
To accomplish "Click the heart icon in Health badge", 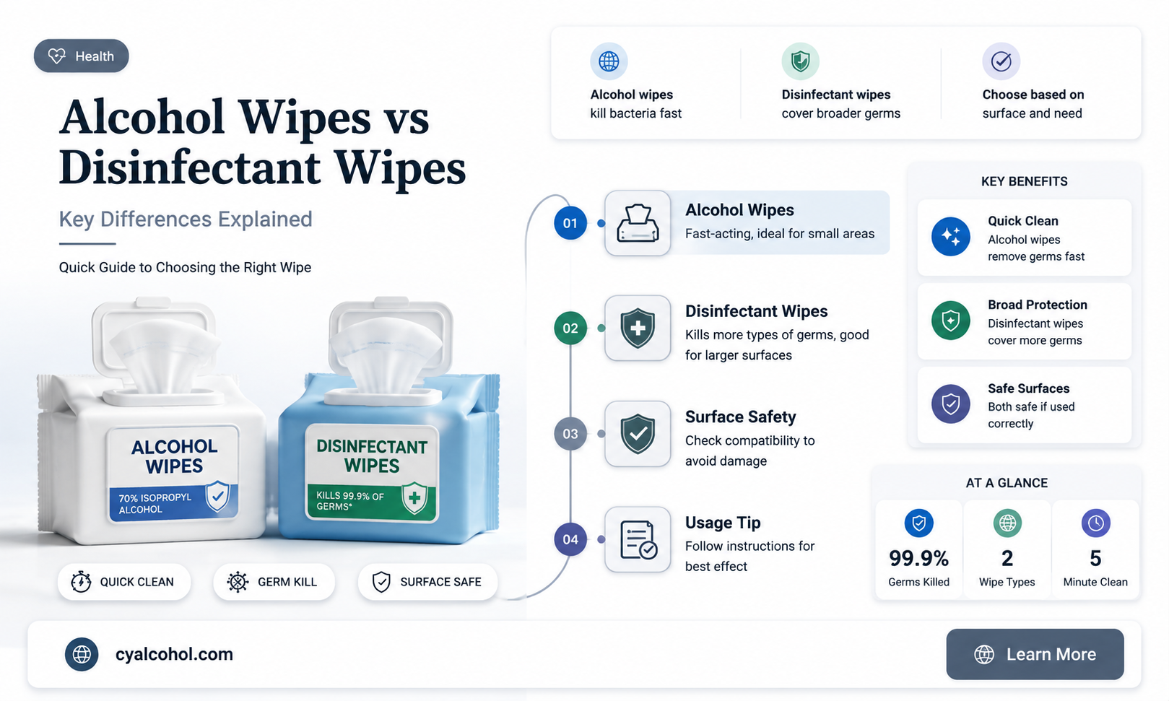I will [56, 56].
